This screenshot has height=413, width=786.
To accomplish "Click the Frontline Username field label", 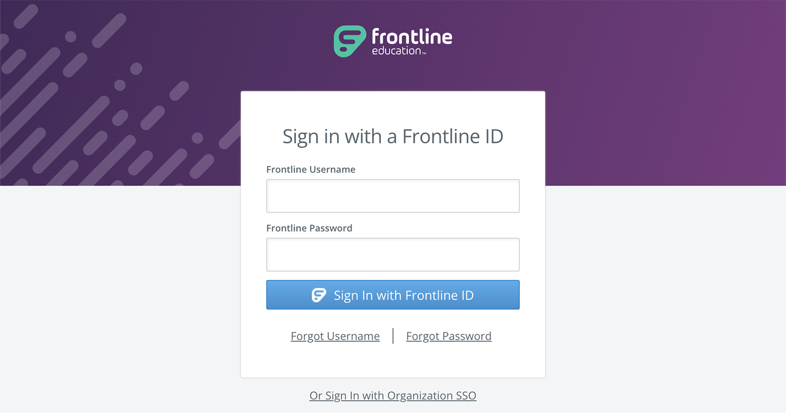I will [311, 170].
